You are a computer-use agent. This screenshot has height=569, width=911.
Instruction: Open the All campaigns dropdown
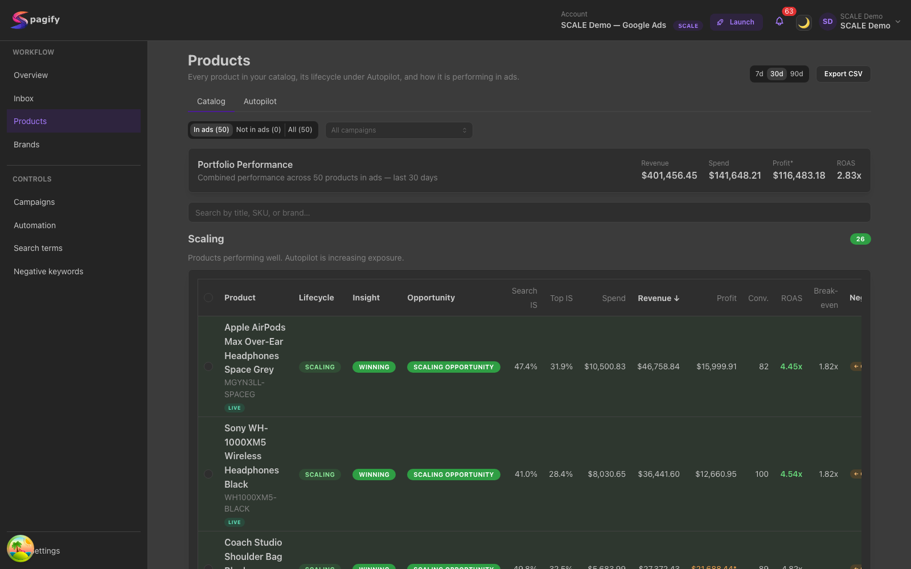click(399, 130)
